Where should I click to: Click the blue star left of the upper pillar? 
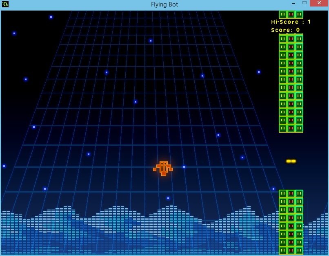coord(259,72)
